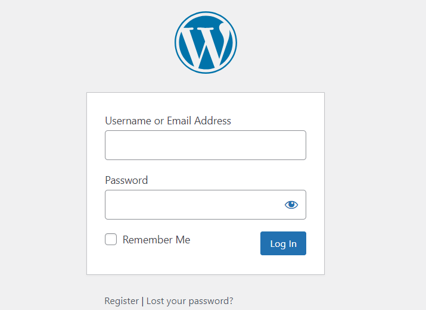Show password using the eye icon

point(291,205)
